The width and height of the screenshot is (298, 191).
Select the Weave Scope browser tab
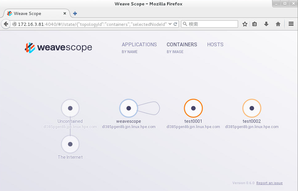(37, 13)
